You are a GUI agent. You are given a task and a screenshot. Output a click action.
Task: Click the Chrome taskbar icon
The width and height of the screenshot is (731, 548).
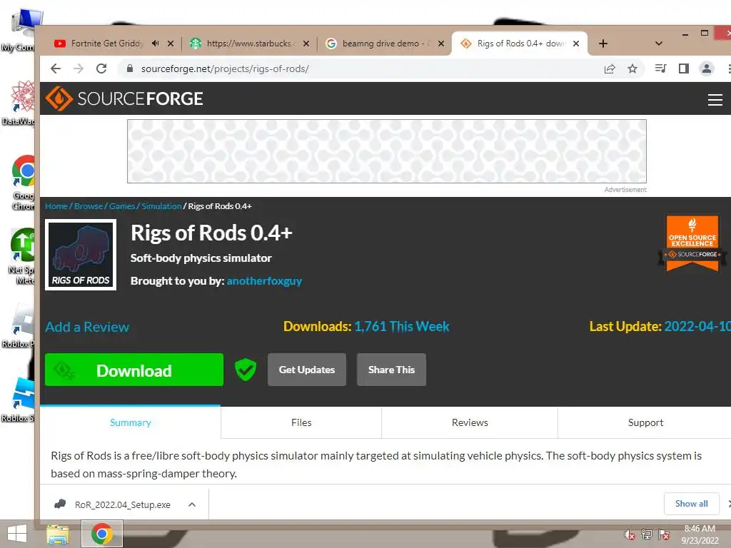pos(102,534)
